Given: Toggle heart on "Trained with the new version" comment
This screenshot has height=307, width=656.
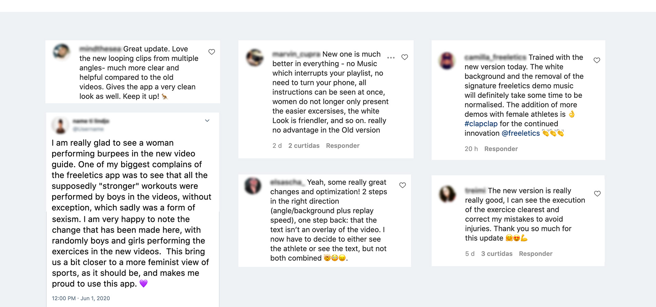Looking at the screenshot, I should [x=597, y=60].
